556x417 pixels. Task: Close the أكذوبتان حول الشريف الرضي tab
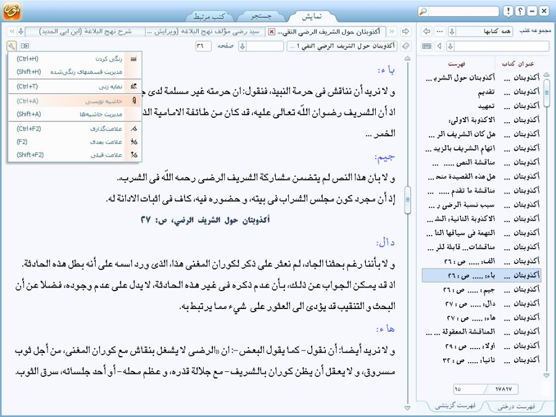click(272, 32)
